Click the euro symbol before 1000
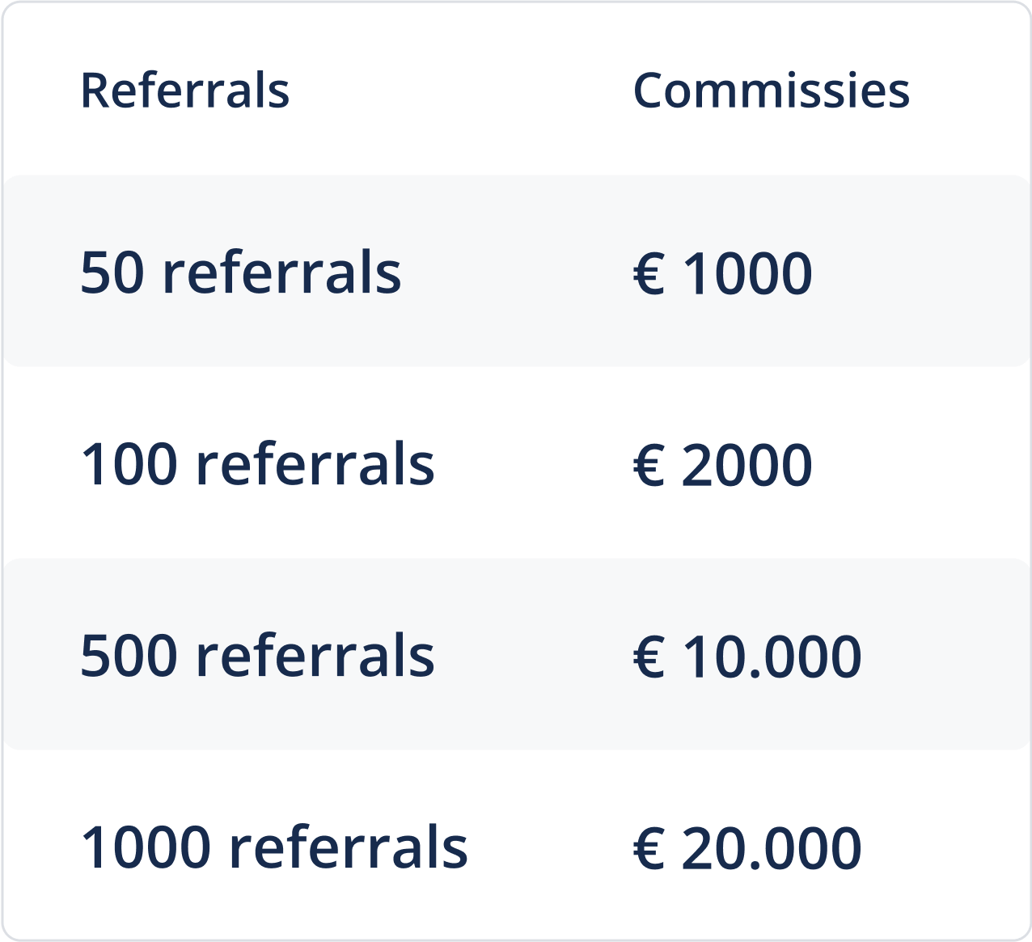The image size is (1032, 942). coord(649,273)
